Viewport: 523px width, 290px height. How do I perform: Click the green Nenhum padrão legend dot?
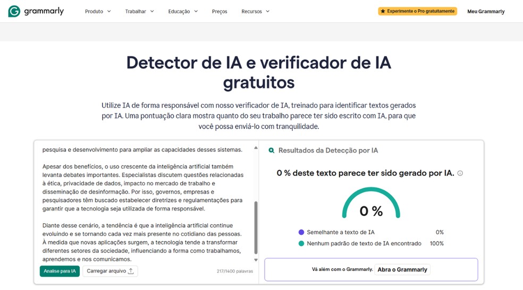click(301, 243)
